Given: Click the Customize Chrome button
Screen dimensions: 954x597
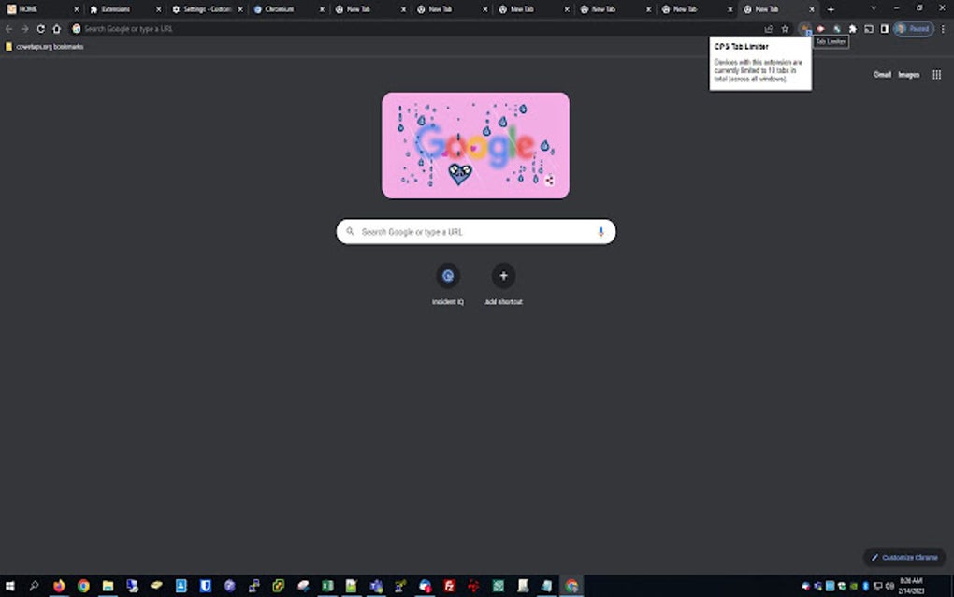Looking at the screenshot, I should tap(903, 557).
